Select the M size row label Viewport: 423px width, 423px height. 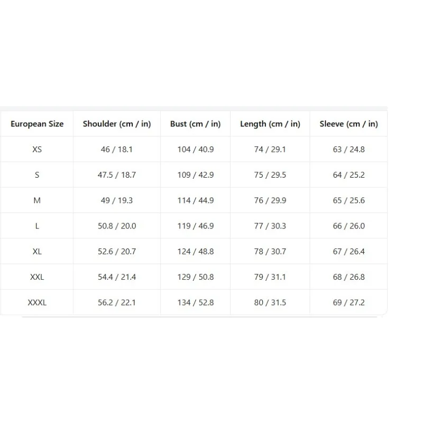[37, 200]
